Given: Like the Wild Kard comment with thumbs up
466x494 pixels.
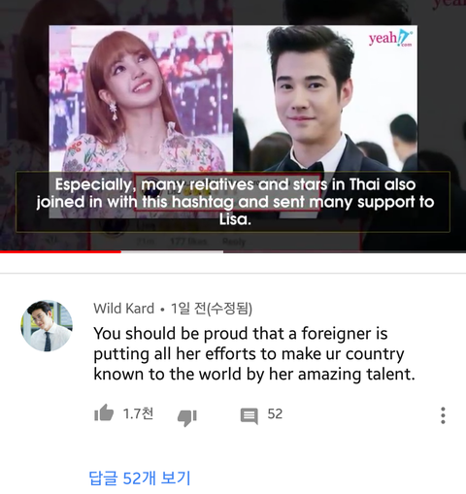Looking at the screenshot, I should coord(104,412).
